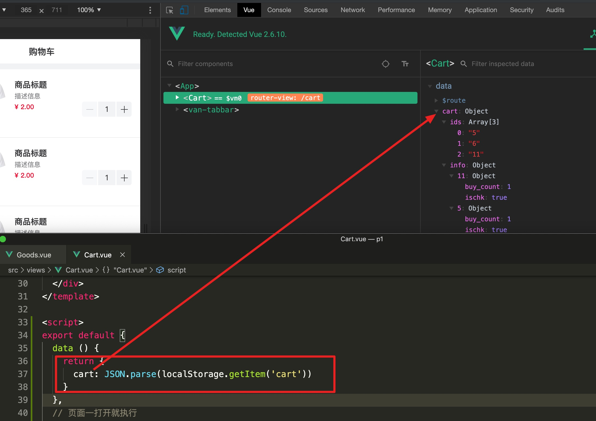Click the Vue icon on the Cart.vue tab
The width and height of the screenshot is (596, 421).
(x=77, y=254)
